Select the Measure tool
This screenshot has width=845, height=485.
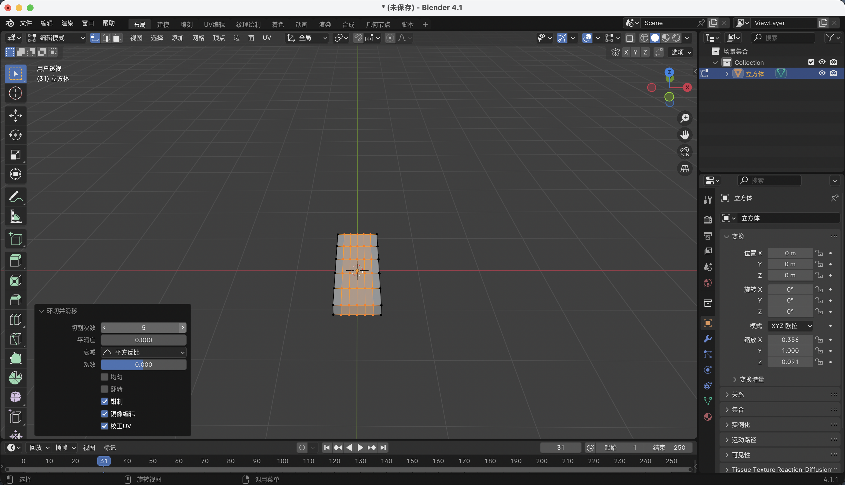tap(15, 217)
